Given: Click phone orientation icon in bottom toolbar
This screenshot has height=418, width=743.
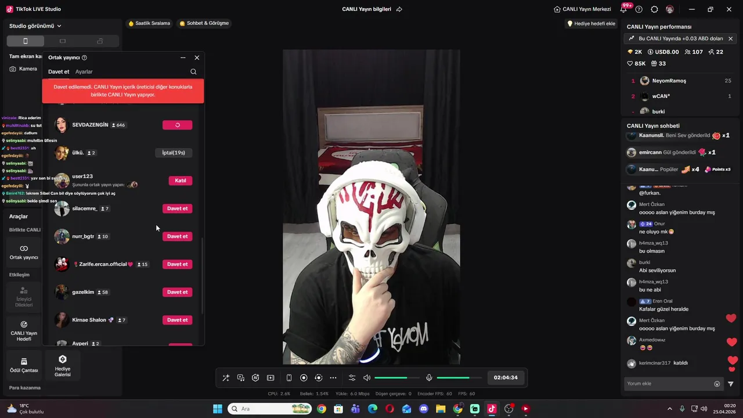Looking at the screenshot, I should pos(289,378).
